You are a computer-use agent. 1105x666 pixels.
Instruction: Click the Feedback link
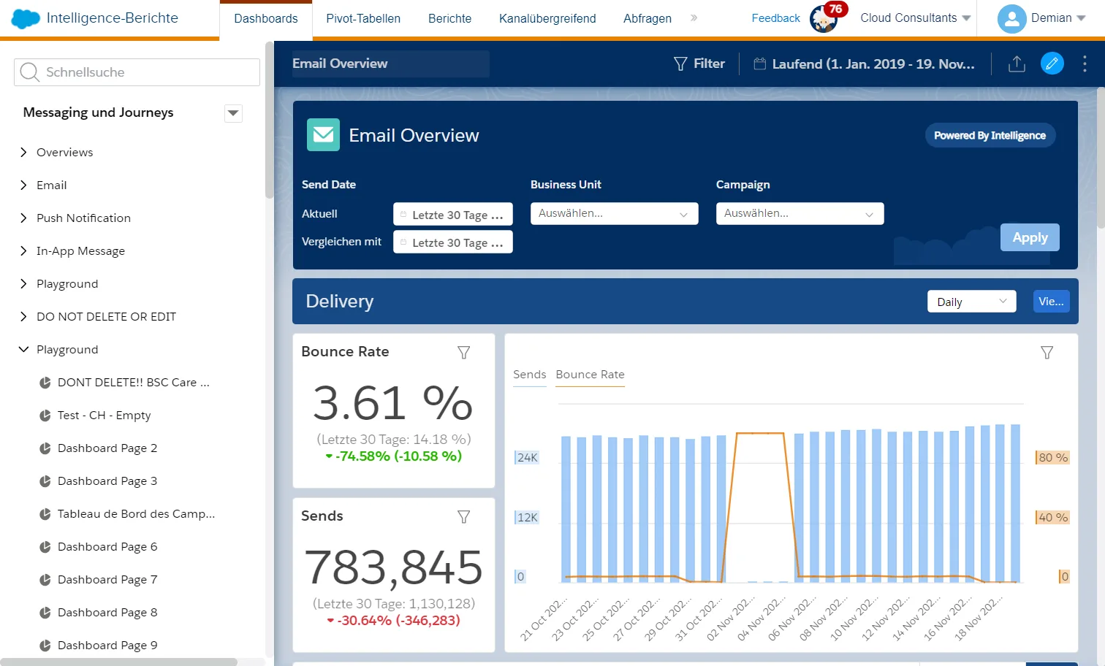[x=775, y=18]
